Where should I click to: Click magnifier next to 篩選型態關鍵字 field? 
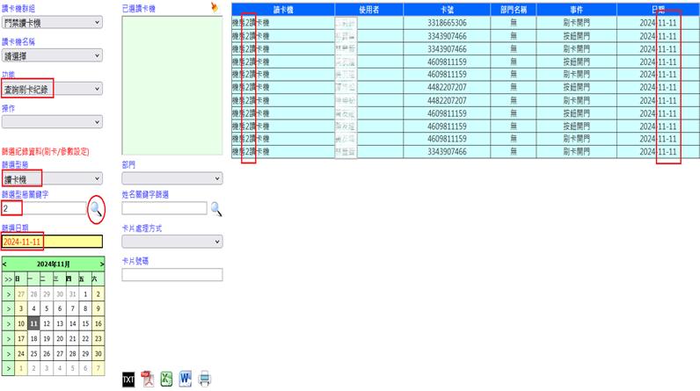(x=95, y=208)
